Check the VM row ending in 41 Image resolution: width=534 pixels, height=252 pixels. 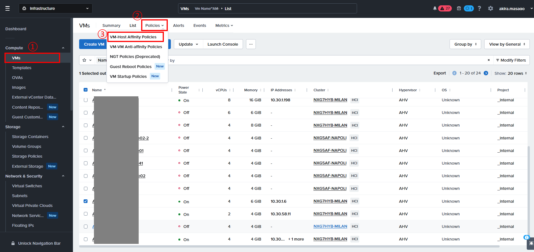point(86,163)
